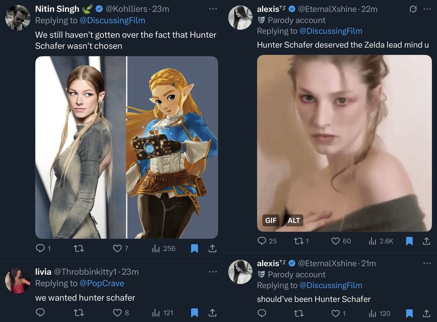This screenshot has height=322, width=437.
Task: Play the GIF via its GIF badge
Action: pos(271,220)
